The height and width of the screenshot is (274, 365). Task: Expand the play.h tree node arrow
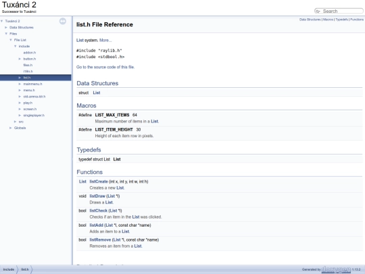click(x=20, y=103)
